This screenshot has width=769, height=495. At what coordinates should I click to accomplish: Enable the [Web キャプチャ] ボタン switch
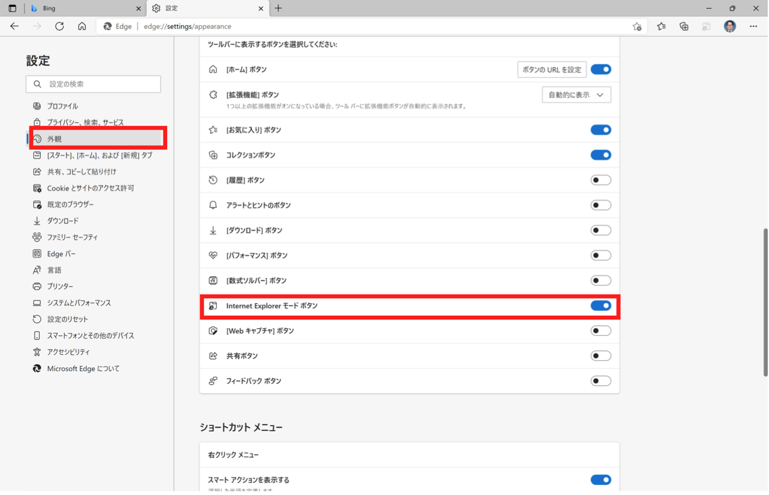601,331
